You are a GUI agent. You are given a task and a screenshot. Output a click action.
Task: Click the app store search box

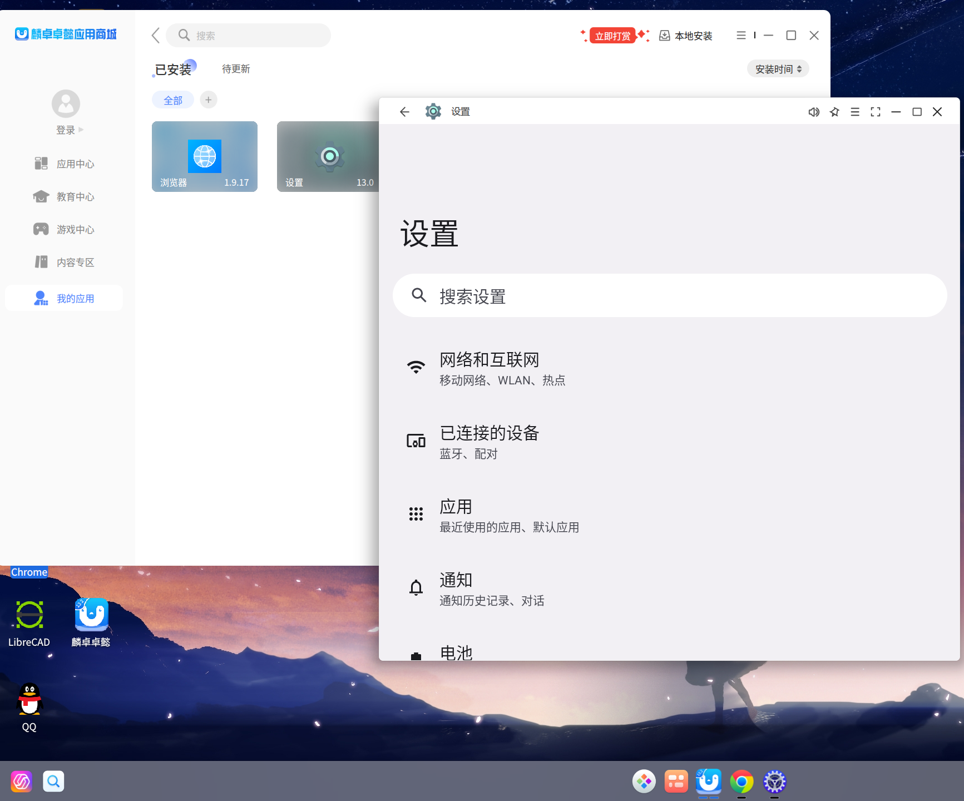(x=249, y=36)
